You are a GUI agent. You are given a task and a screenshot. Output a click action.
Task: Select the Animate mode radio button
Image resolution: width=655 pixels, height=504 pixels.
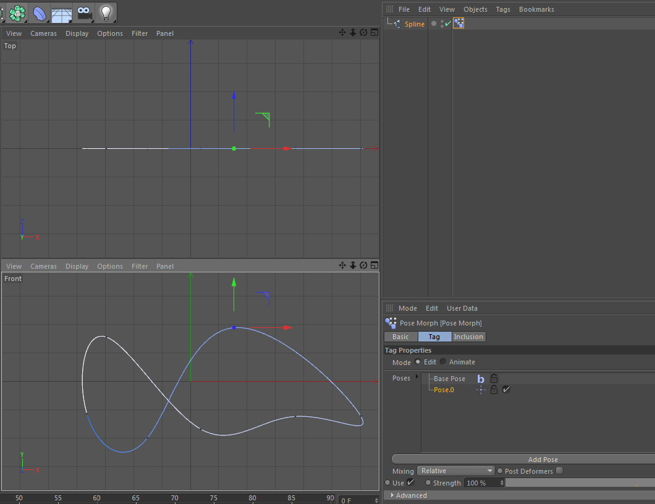click(443, 361)
